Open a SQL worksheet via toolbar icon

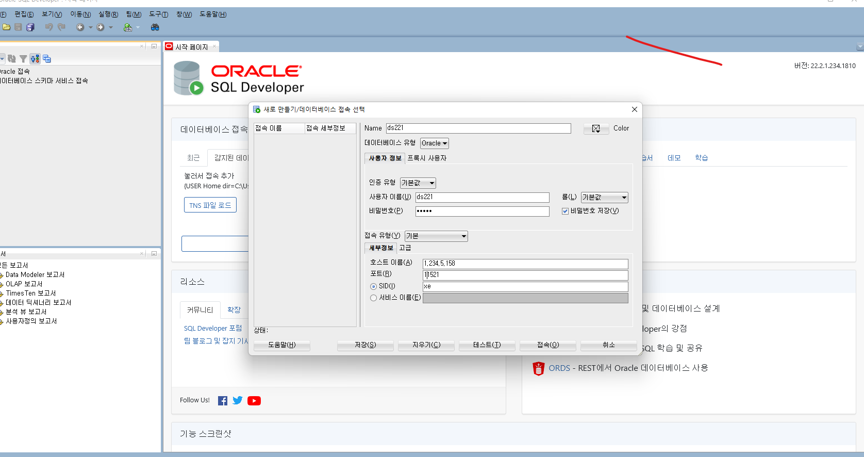pyautogui.click(x=128, y=27)
